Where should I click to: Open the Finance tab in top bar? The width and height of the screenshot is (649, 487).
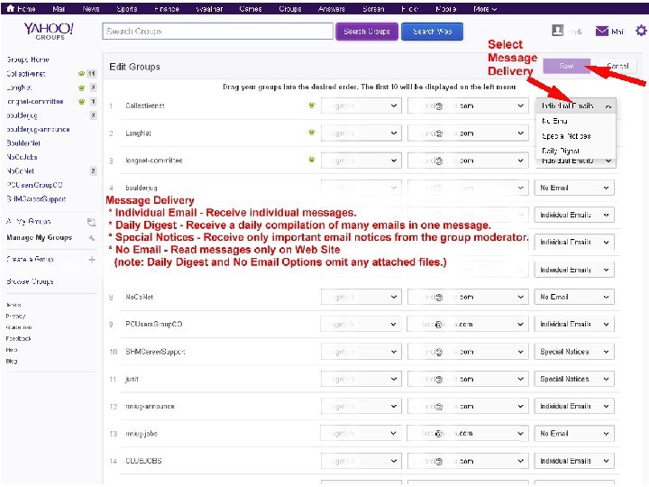tap(167, 9)
